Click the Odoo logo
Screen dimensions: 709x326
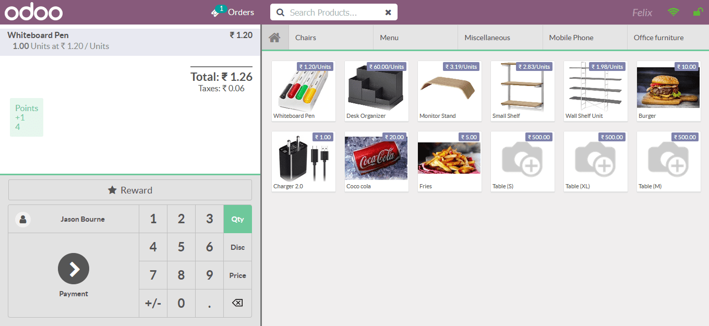[33, 12]
